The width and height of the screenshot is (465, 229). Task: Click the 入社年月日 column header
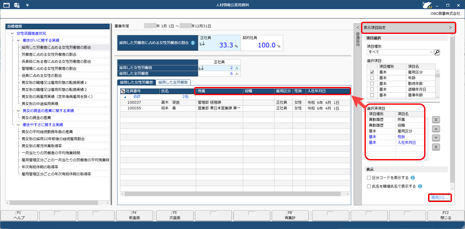click(x=328, y=91)
